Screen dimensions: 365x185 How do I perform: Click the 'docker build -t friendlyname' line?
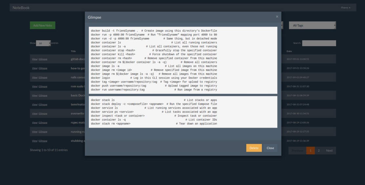154,31
